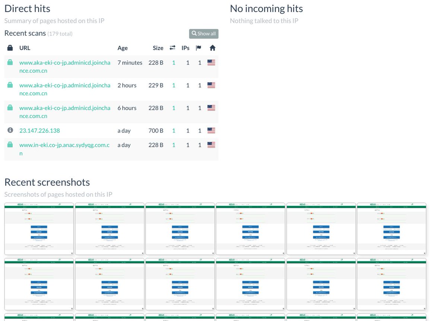Click the US flag in the 7 minutes row
The height and width of the screenshot is (321, 447).
[x=211, y=63]
